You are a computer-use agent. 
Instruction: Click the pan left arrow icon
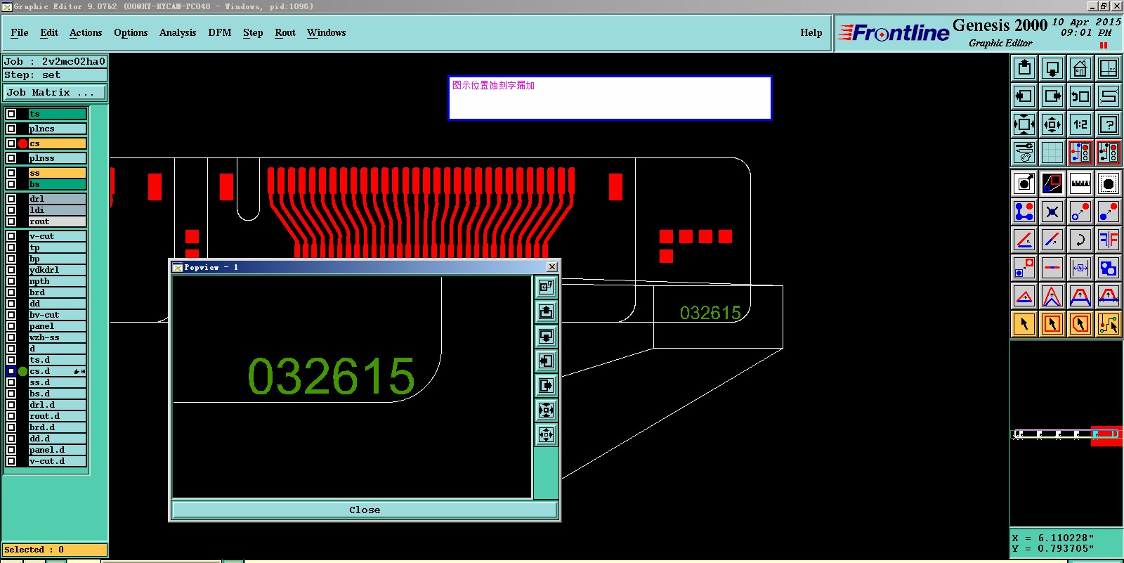tap(1024, 96)
